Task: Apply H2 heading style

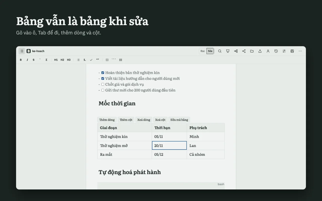Action: [x=62, y=60]
